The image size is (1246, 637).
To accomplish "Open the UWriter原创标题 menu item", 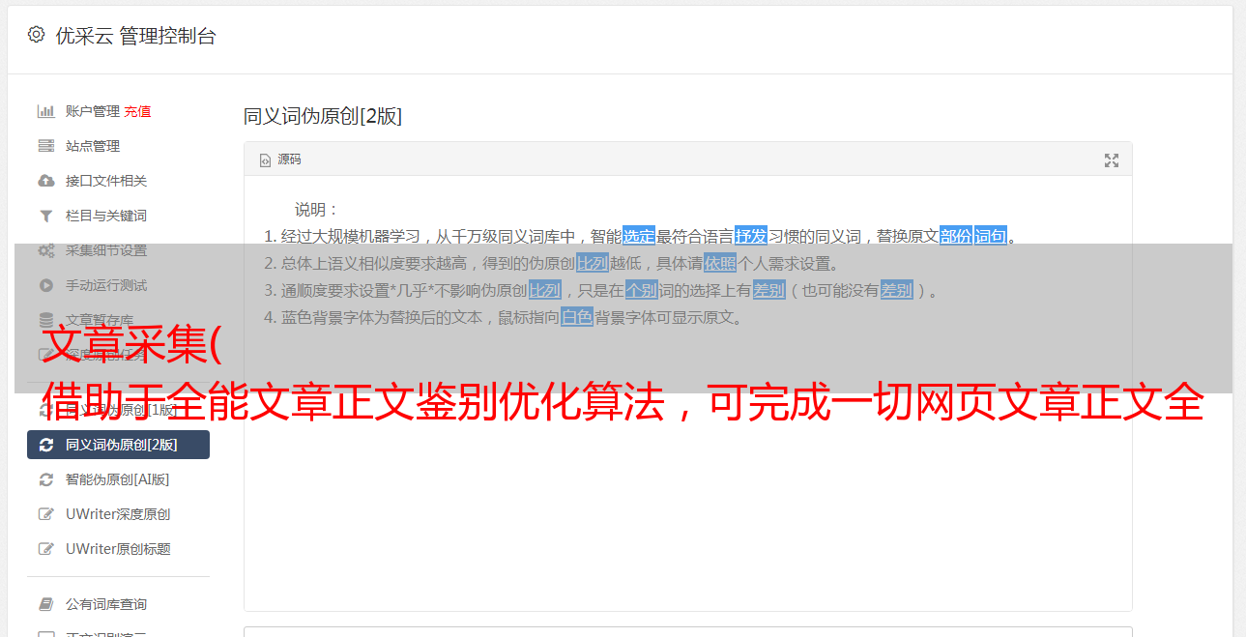I will 118,549.
